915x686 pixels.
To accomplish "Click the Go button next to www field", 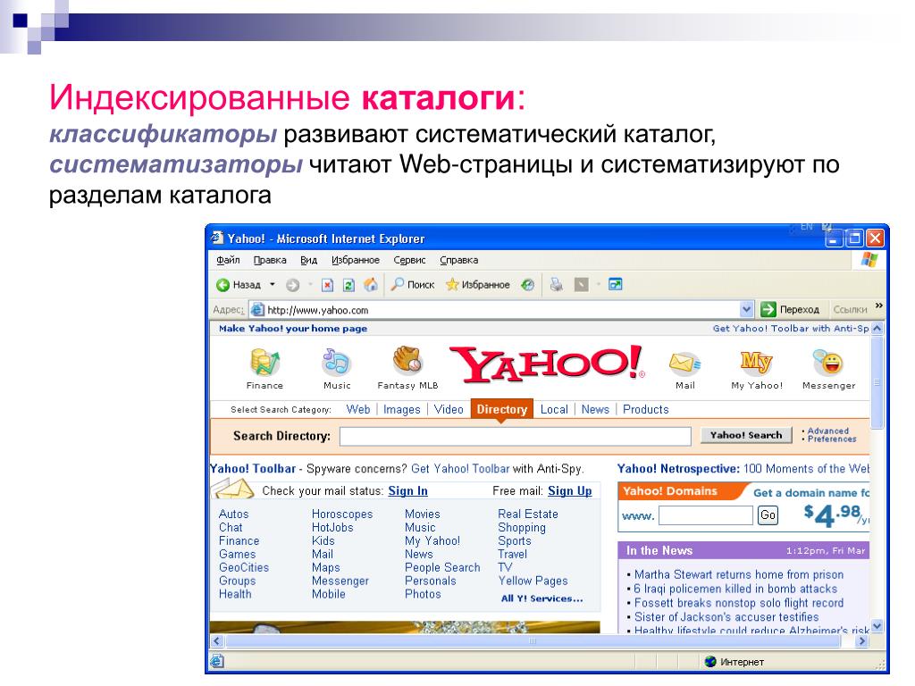I will pos(768,514).
